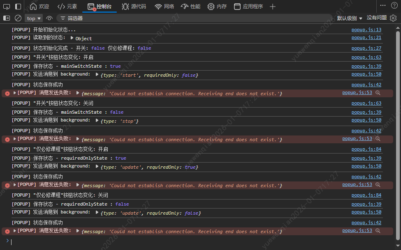The image size is (401, 250).
Task: Create a live expression with the eye icon
Action: coord(49,18)
